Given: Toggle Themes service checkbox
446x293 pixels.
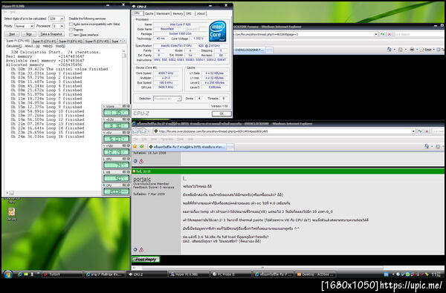Looking at the screenshot, I should tap(71, 30).
